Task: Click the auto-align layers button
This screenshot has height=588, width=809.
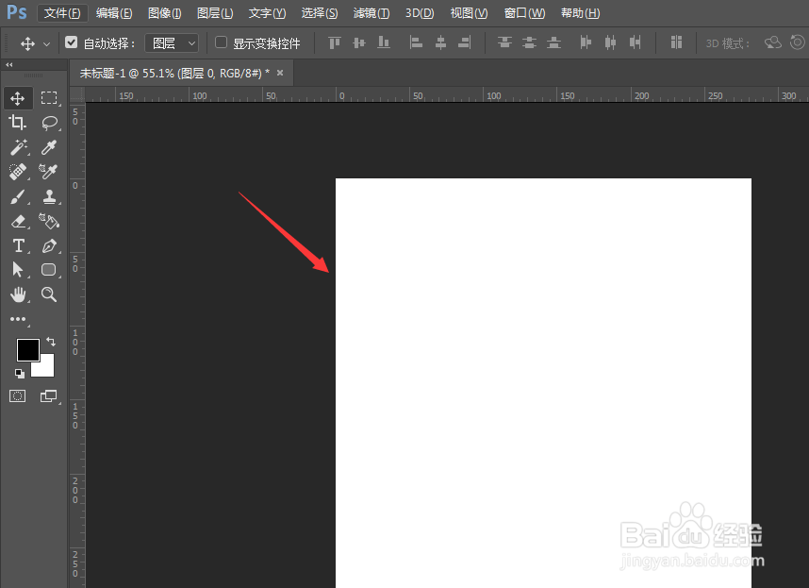Action: pyautogui.click(x=676, y=42)
